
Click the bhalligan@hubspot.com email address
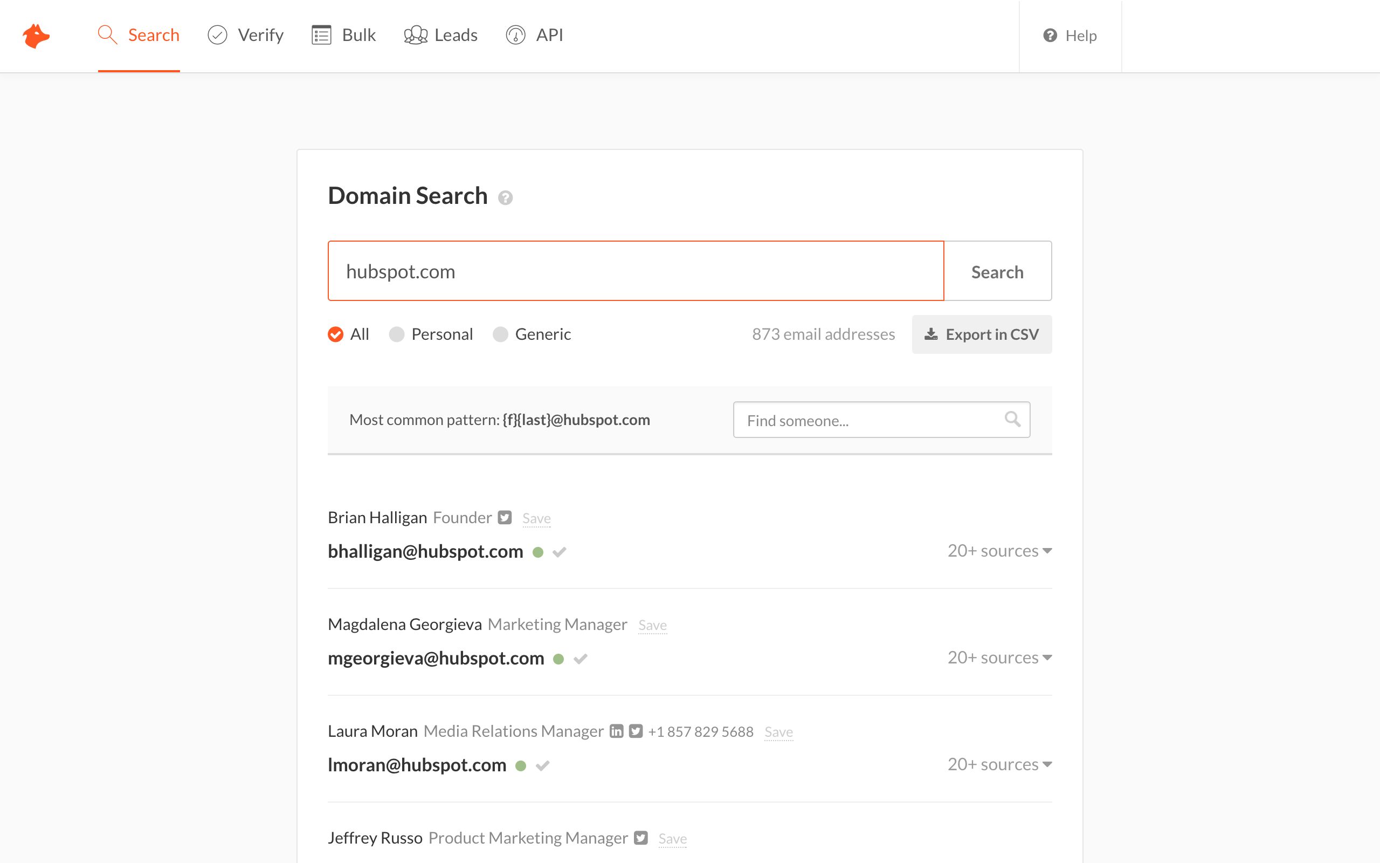[x=425, y=551]
